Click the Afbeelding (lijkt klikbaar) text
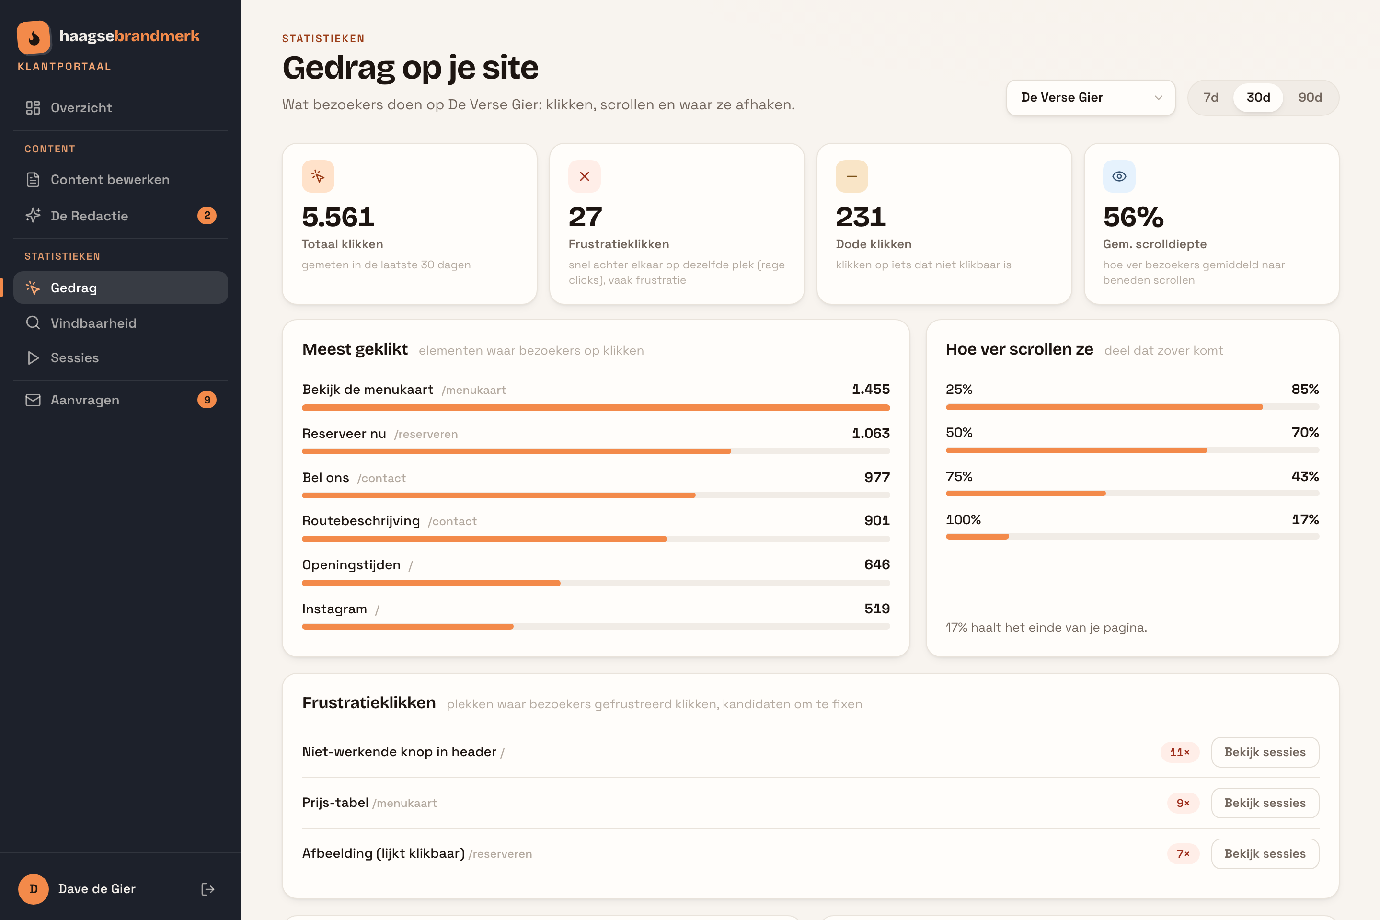The width and height of the screenshot is (1380, 920). [x=383, y=854]
